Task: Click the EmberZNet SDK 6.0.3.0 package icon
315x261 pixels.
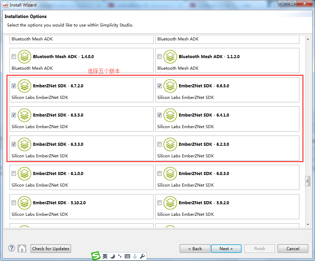Action: 170,174
